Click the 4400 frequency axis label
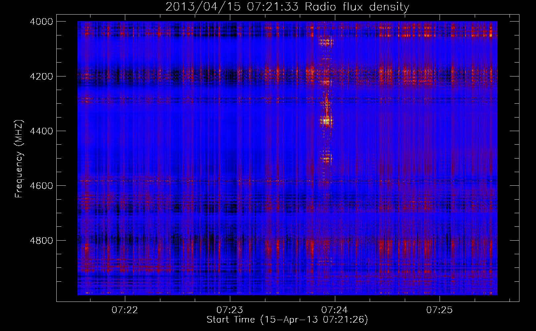 pyautogui.click(x=41, y=131)
